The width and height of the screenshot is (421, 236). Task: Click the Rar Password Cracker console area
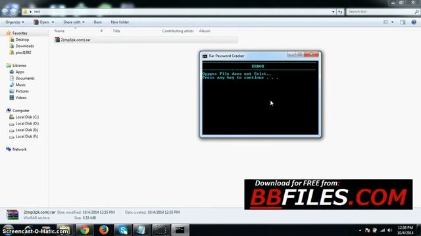[260, 98]
